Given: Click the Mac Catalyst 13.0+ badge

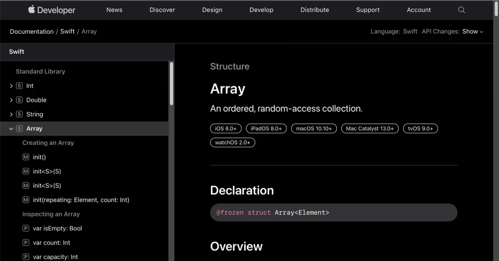Looking at the screenshot, I should [x=370, y=129].
